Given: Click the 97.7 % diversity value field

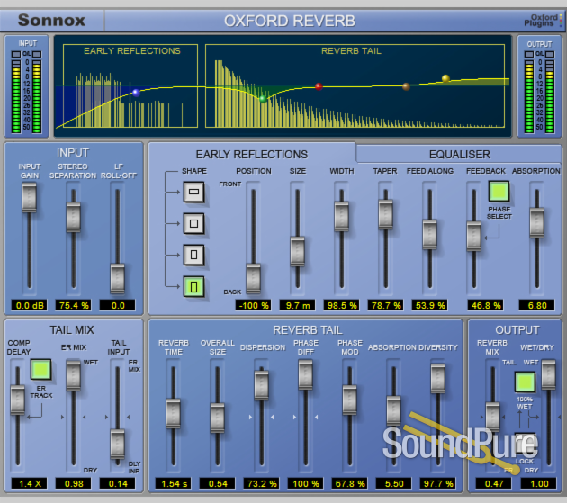Looking at the screenshot, I should pyautogui.click(x=438, y=483).
